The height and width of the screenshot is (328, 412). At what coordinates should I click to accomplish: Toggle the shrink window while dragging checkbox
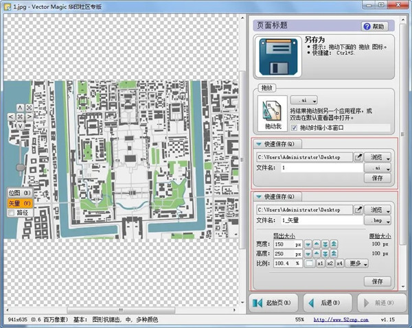[295, 128]
